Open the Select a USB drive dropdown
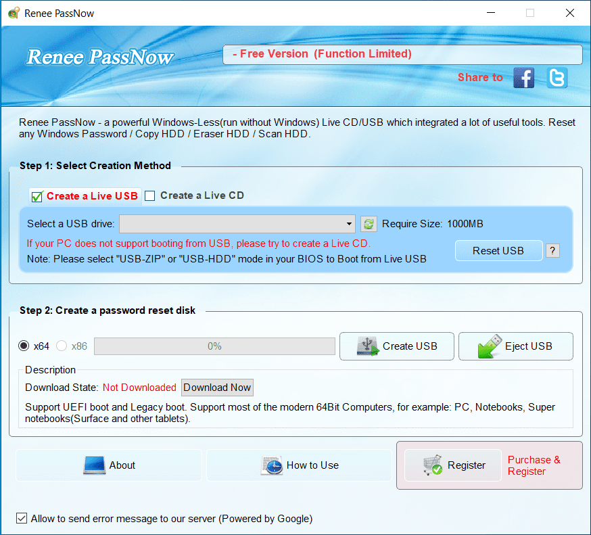Screen dimensions: 591x535 [237, 224]
